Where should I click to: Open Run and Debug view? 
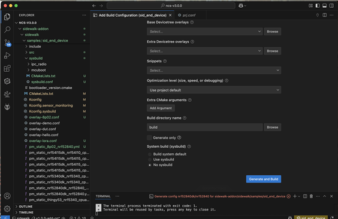point(7,56)
